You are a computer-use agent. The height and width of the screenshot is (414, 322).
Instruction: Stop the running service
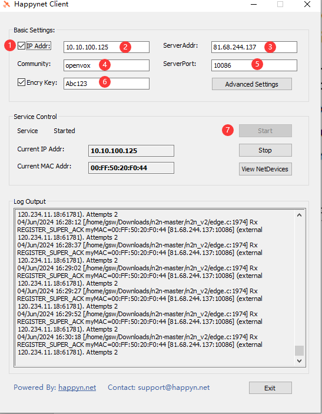265,150
